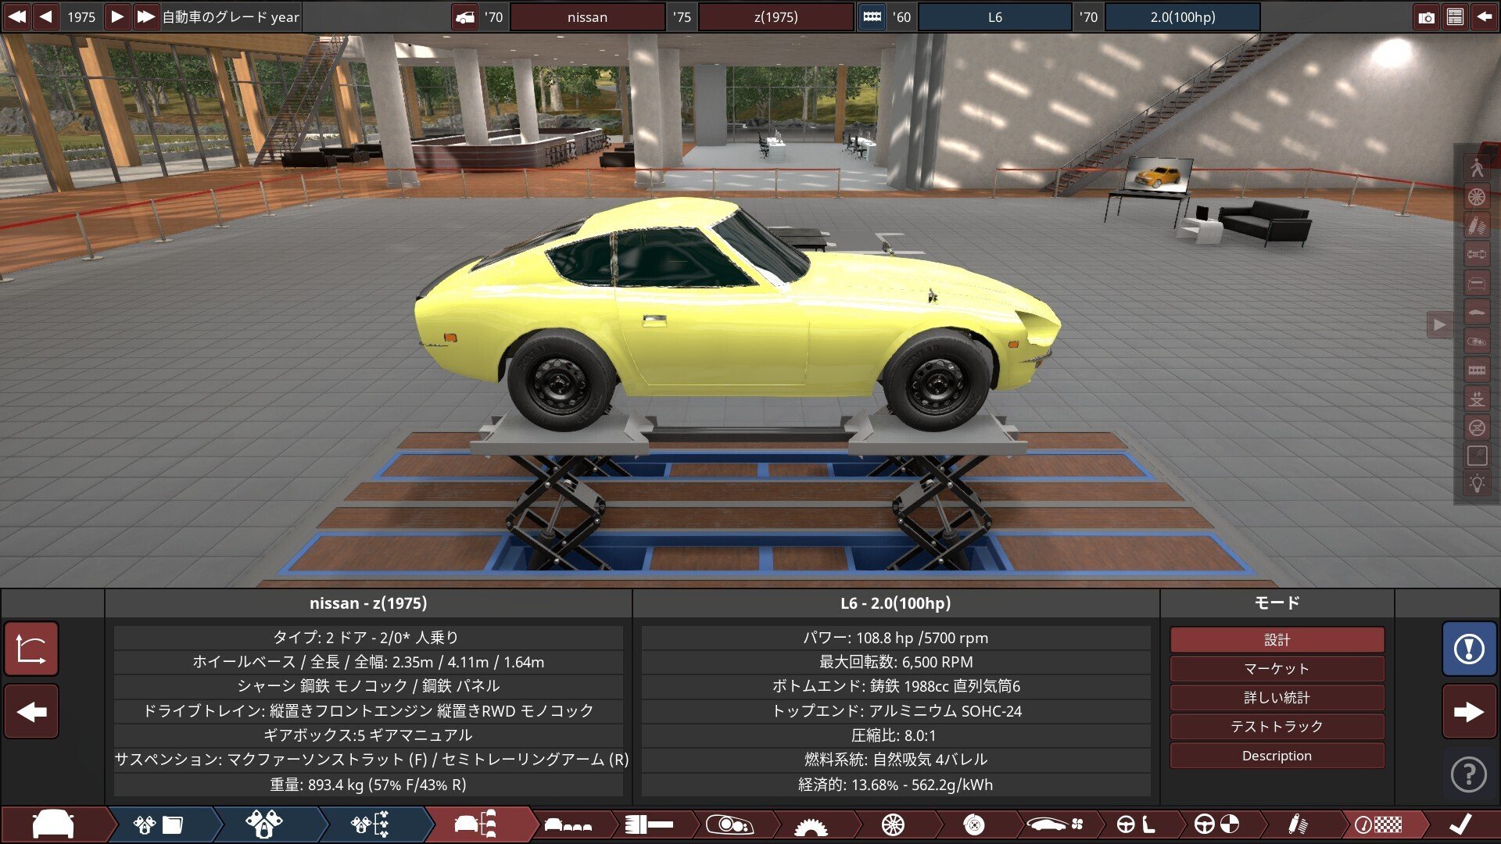Open the suspension shock absorber tab
The height and width of the screenshot is (844, 1501).
(x=1298, y=824)
